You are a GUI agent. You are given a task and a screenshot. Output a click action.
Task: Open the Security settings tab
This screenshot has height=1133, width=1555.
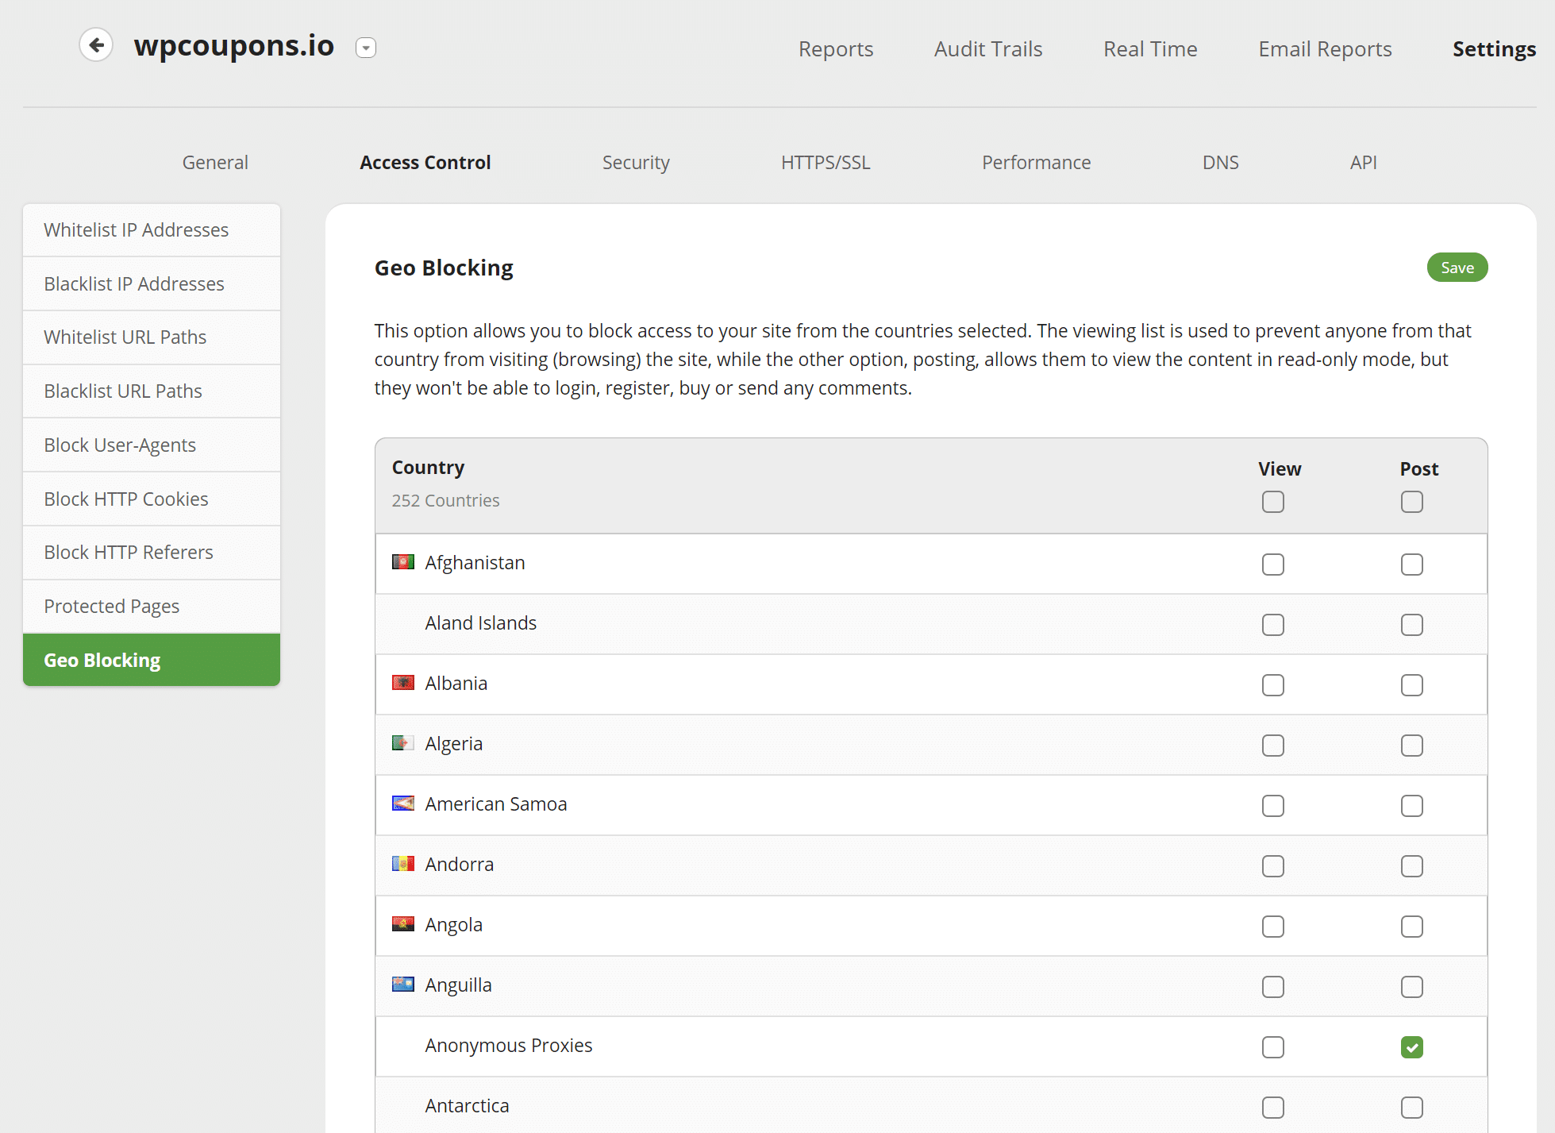[x=635, y=160]
